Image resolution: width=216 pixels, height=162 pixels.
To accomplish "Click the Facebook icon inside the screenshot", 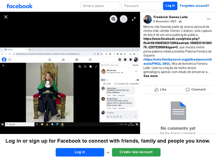I will coord(4,60).
